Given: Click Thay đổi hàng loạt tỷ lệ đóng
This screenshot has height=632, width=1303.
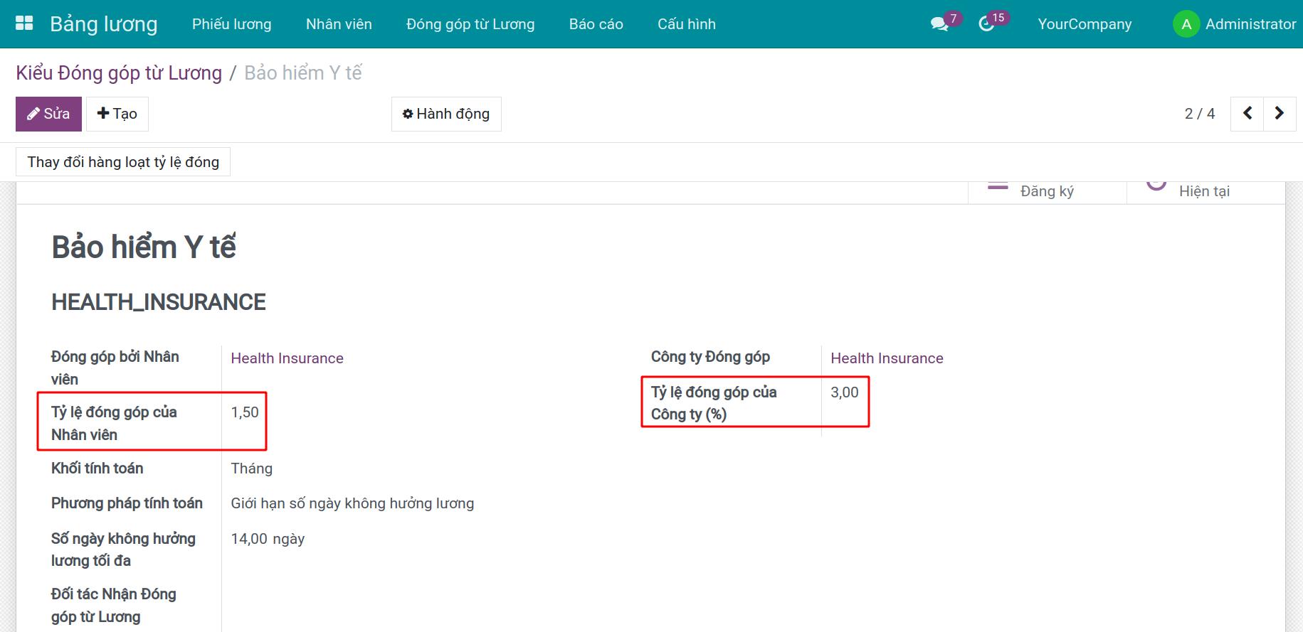Looking at the screenshot, I should point(123,162).
